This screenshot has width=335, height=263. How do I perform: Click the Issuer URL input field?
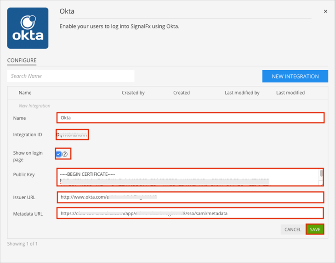click(x=190, y=197)
